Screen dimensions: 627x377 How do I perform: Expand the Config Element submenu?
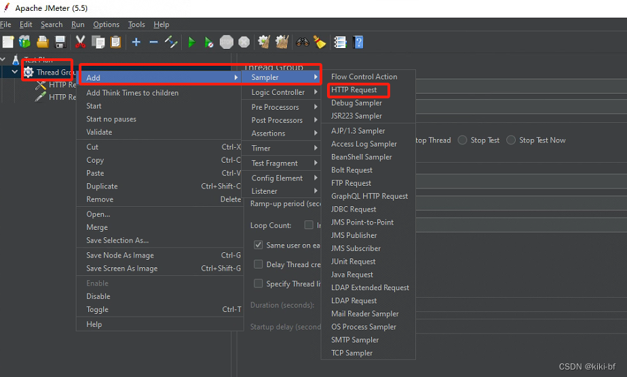click(x=282, y=178)
